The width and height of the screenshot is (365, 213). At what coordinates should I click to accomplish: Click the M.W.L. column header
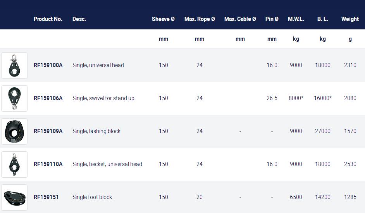(x=296, y=19)
